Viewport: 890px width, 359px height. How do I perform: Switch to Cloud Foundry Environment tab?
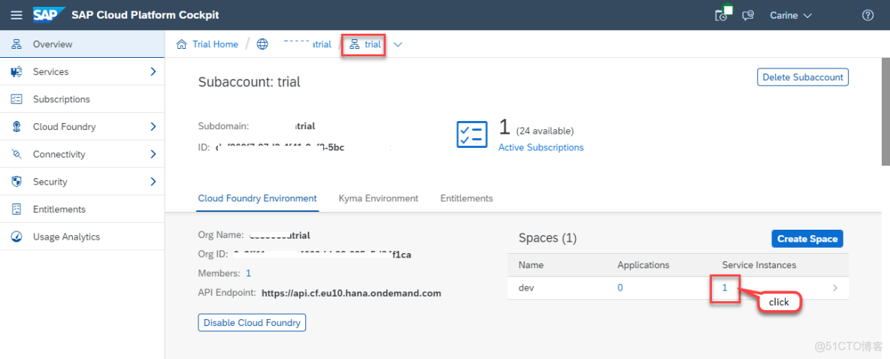click(257, 198)
